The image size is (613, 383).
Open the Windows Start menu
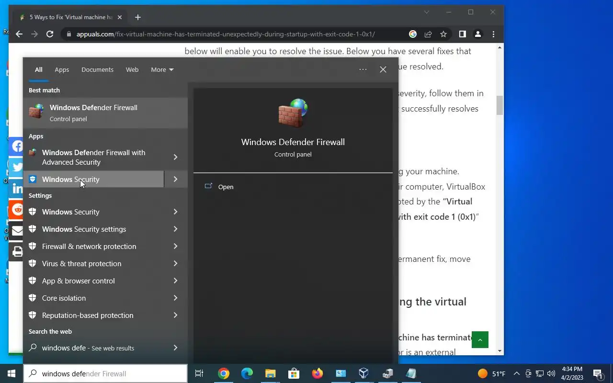pos(11,373)
